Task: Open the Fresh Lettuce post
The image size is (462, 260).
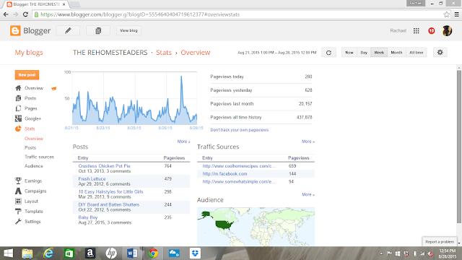Action: tap(92, 178)
